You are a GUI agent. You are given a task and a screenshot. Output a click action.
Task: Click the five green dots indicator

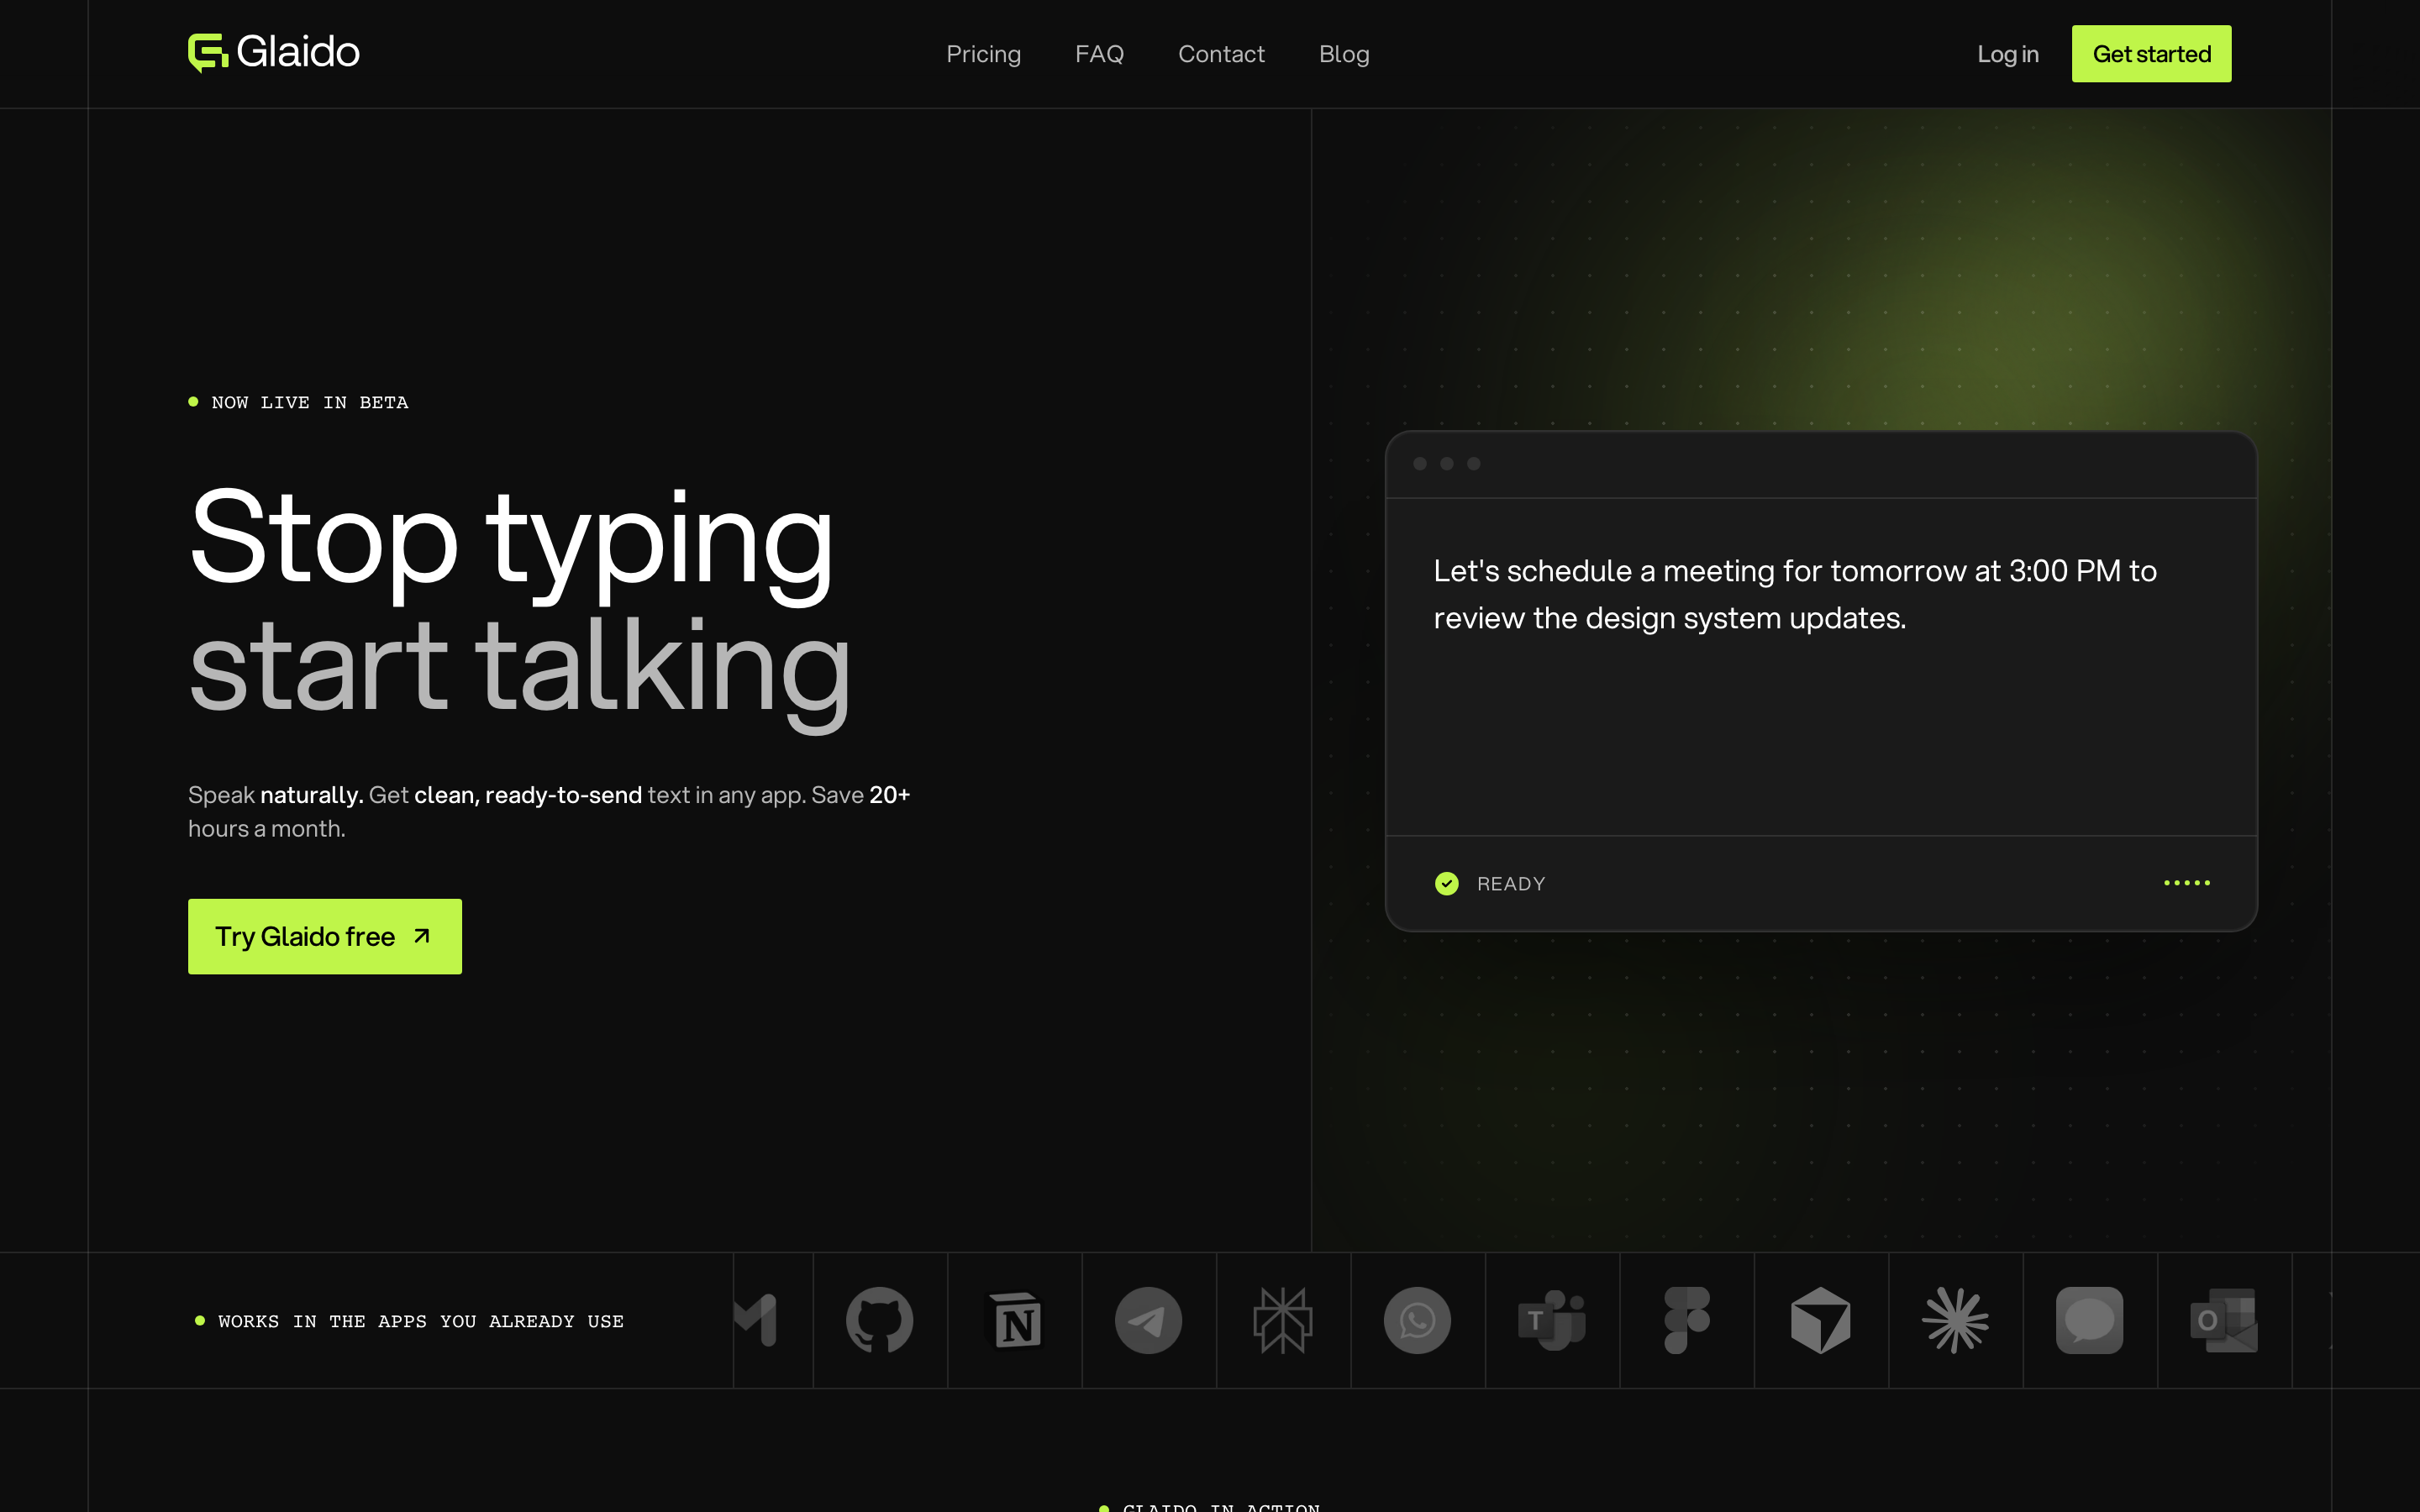[2187, 883]
